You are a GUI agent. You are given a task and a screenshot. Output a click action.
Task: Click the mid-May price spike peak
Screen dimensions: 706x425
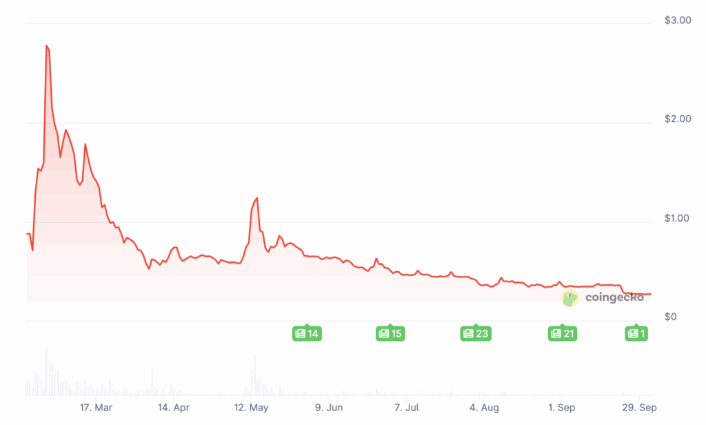coord(257,198)
